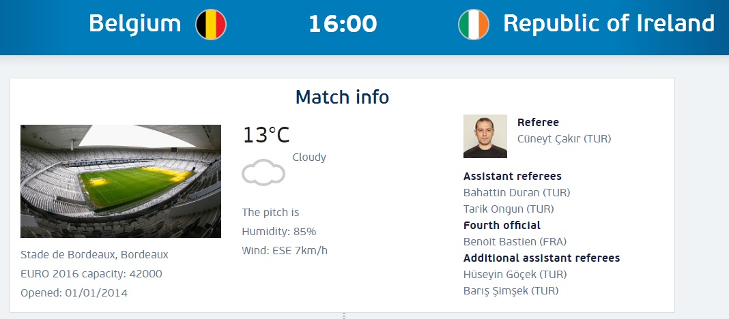Click additional assistant Hüseyin Göçek
This screenshot has width=729, height=319.
coord(515,275)
